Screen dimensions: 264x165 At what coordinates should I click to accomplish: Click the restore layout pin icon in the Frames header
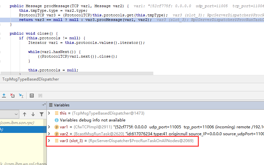(44, 105)
